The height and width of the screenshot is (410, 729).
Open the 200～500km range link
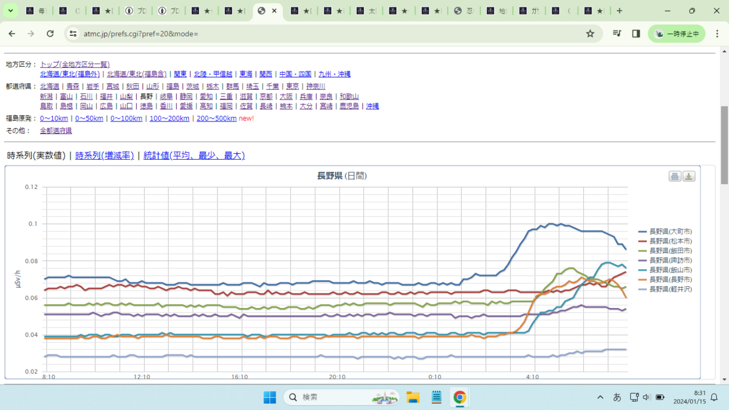click(x=216, y=118)
